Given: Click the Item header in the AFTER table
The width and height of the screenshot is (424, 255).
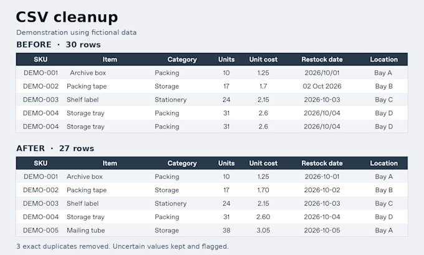Looking at the screenshot, I should point(110,163).
